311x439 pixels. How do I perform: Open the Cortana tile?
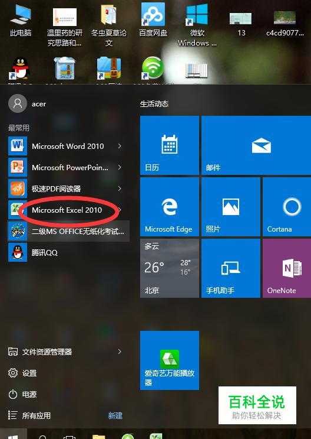point(287,207)
